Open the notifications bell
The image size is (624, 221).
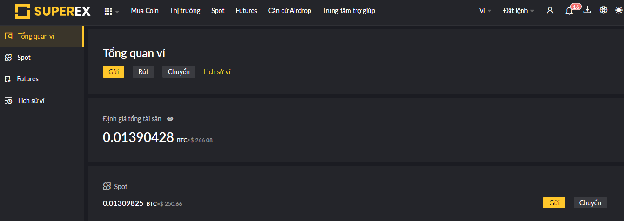(569, 11)
